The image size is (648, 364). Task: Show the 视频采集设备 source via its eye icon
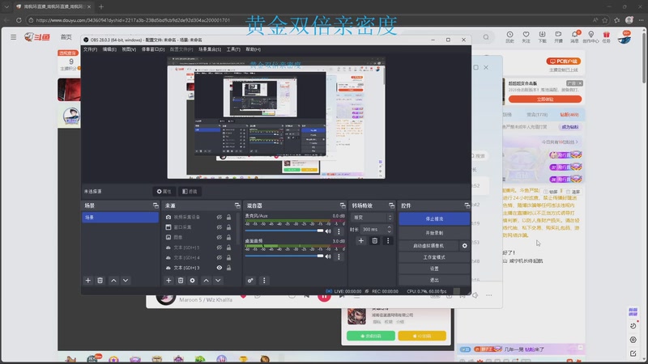point(220,217)
